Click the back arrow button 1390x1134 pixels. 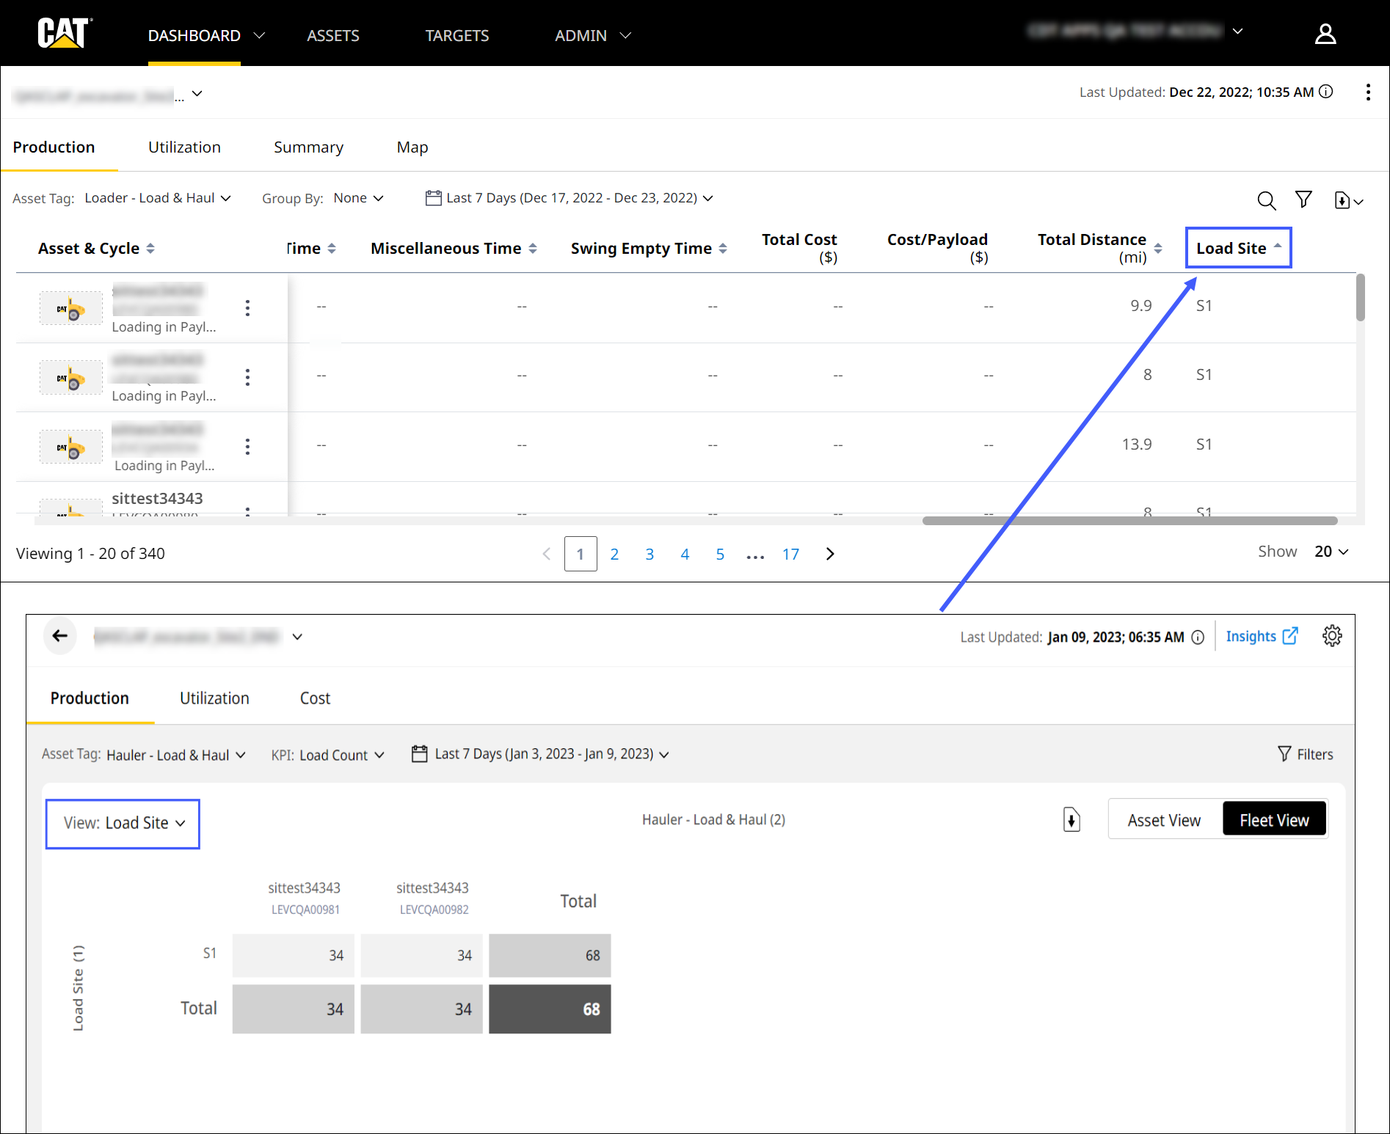(60, 636)
